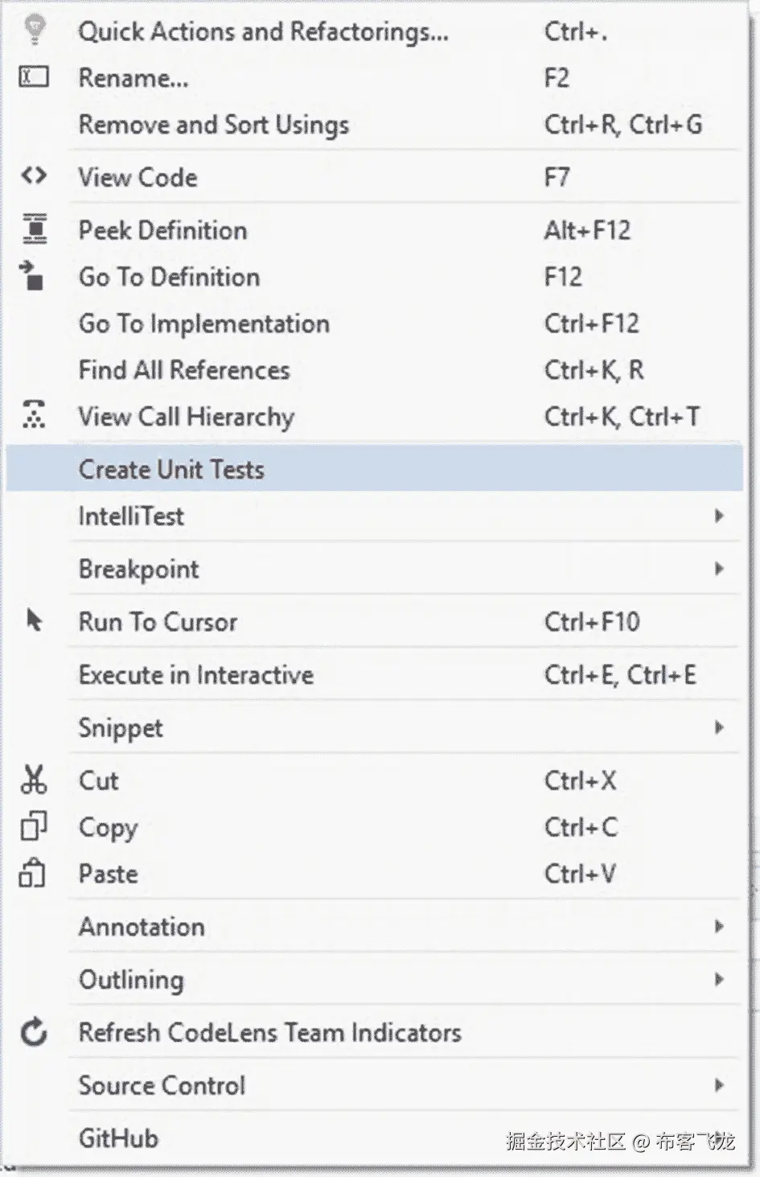This screenshot has height=1177, width=760.
Task: Choose Remove and Sort Usings
Action: pos(214,125)
